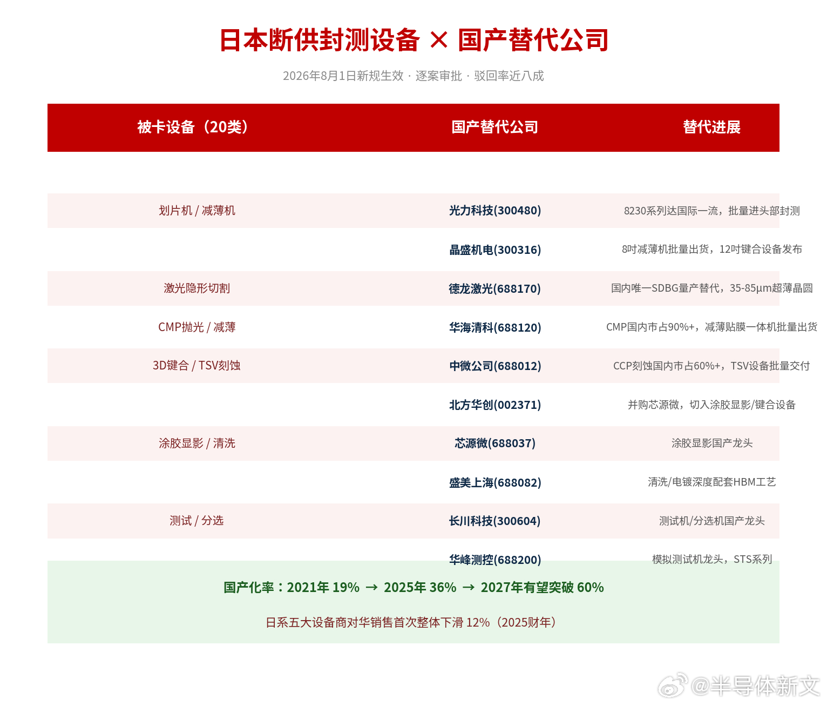Screen dimensions: 827x706
Task: Select company 德龙激光(688170)
Action: click(x=495, y=289)
